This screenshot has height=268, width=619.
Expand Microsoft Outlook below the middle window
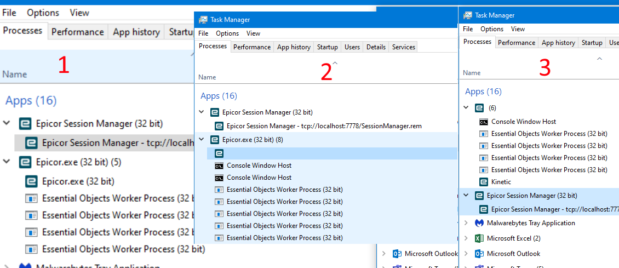(x=383, y=253)
